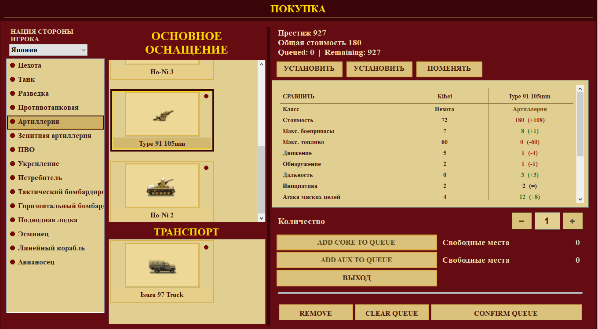Click the ПОМЕНЯТЬ button
598x329 pixels.
(449, 69)
